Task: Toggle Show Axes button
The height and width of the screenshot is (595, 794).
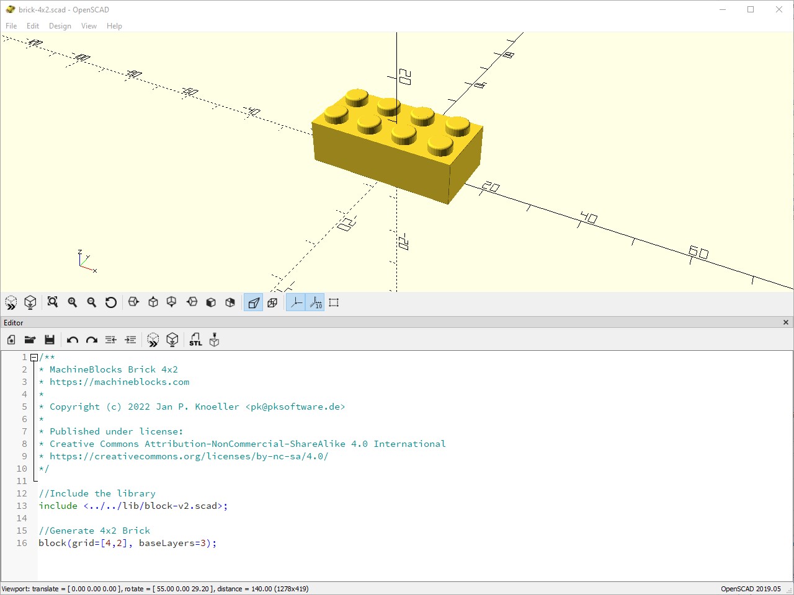Action: (x=296, y=302)
